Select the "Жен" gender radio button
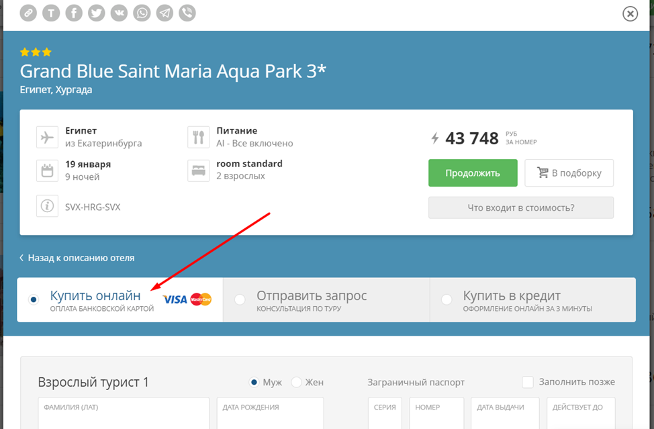654x429 pixels. [x=296, y=382]
